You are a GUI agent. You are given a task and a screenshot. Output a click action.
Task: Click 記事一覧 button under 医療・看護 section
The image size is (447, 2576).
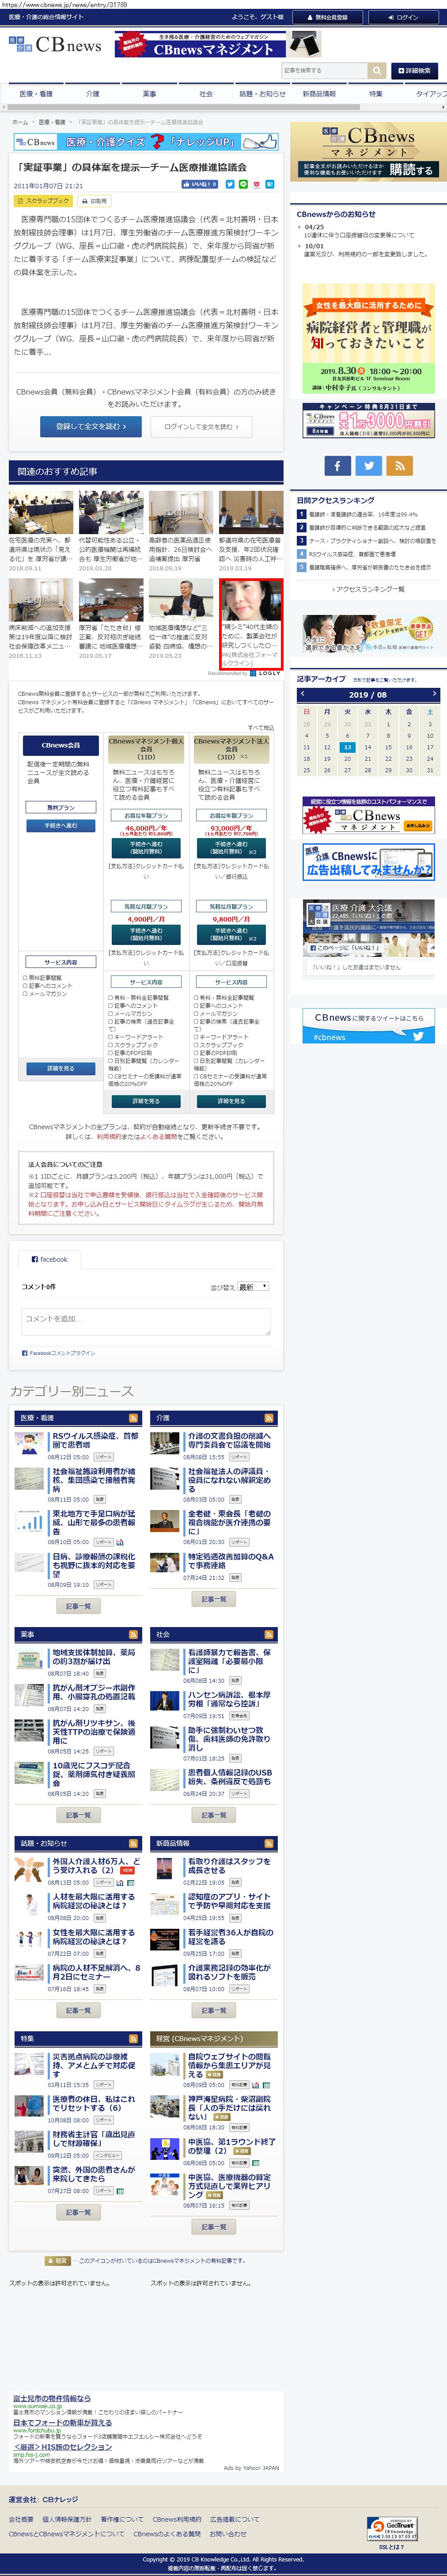pyautogui.click(x=78, y=1606)
